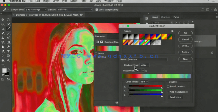Select the History Brush tool
This screenshot has width=218, height=112.
pos(8,38)
